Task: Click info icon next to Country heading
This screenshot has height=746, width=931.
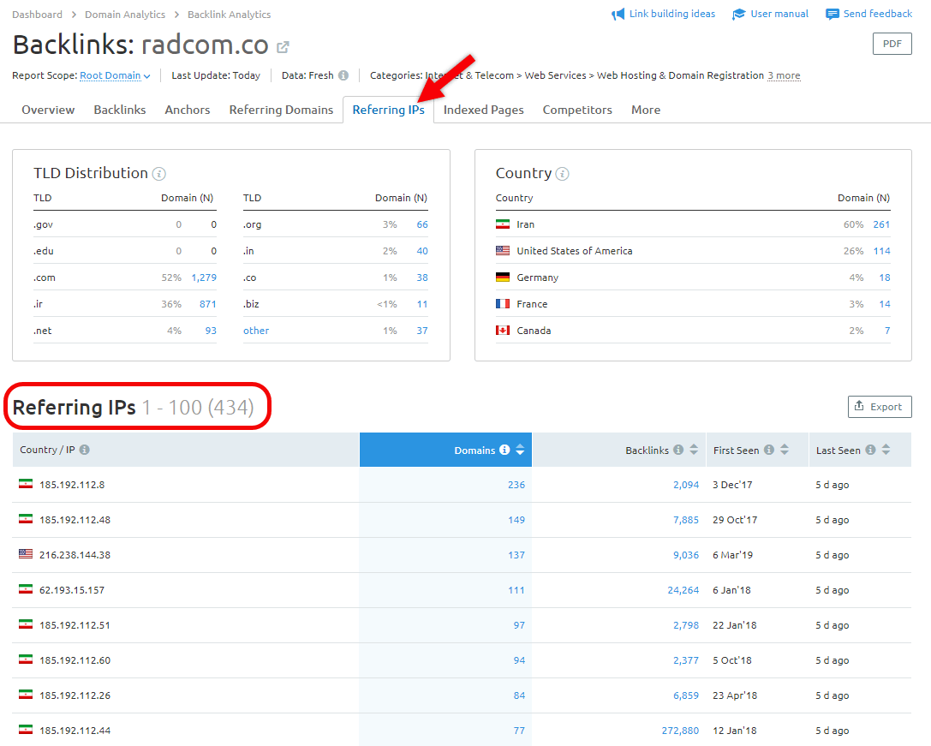Action: click(x=562, y=174)
